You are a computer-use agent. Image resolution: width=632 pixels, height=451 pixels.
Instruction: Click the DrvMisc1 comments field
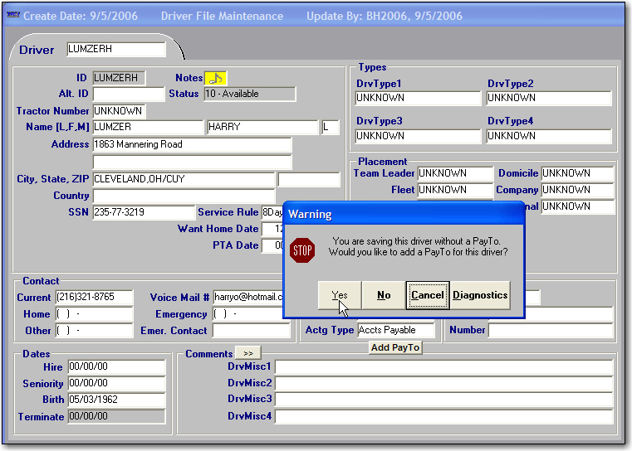[443, 366]
